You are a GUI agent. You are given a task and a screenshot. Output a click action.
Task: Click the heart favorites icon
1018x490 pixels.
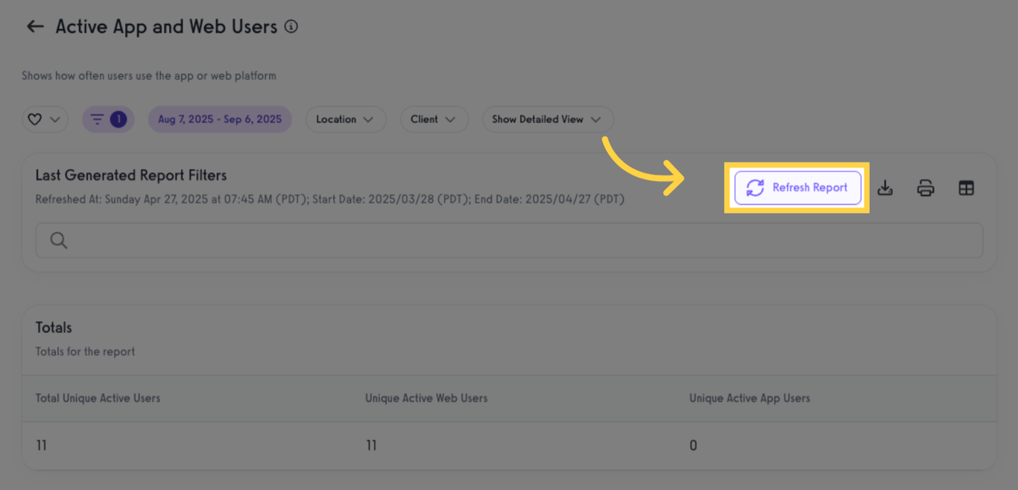tap(34, 119)
